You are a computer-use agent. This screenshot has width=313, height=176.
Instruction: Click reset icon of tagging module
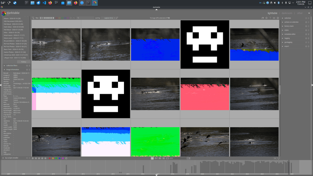pos(306,38)
